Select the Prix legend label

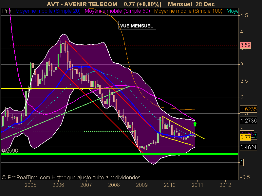[x=7, y=11]
